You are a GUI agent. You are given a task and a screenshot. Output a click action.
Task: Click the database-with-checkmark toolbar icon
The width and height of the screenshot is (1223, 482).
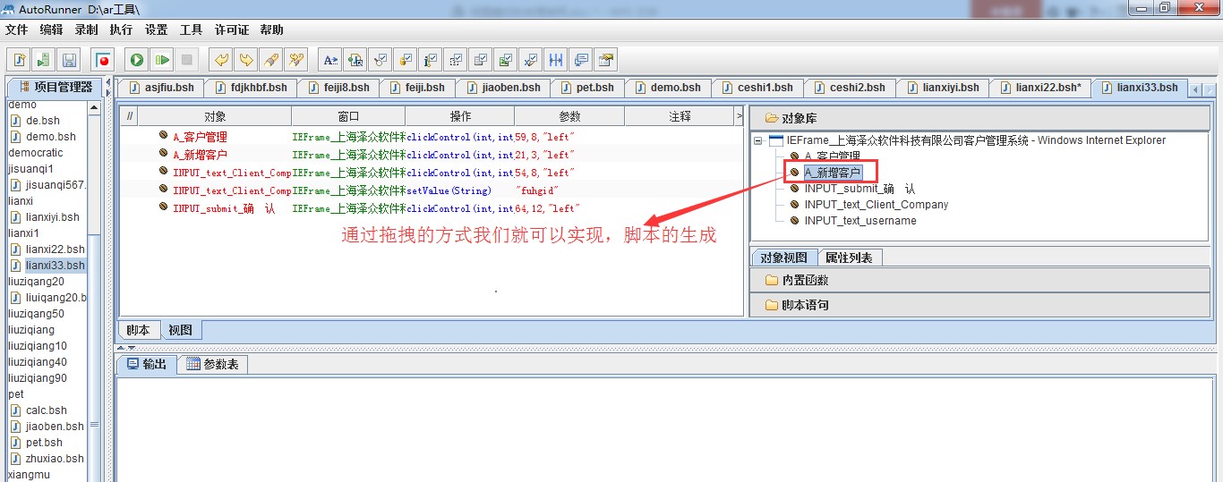pyautogui.click(x=406, y=60)
